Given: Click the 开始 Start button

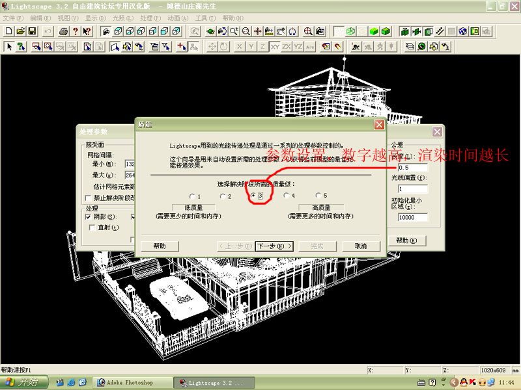Looking at the screenshot, I should (24, 383).
